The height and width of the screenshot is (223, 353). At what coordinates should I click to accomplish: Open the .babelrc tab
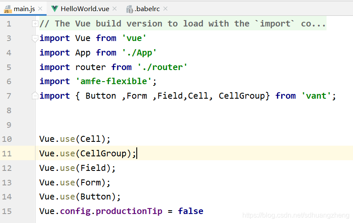147,9
